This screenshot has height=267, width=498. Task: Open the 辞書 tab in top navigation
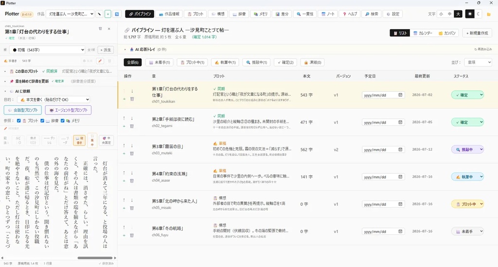(239, 14)
